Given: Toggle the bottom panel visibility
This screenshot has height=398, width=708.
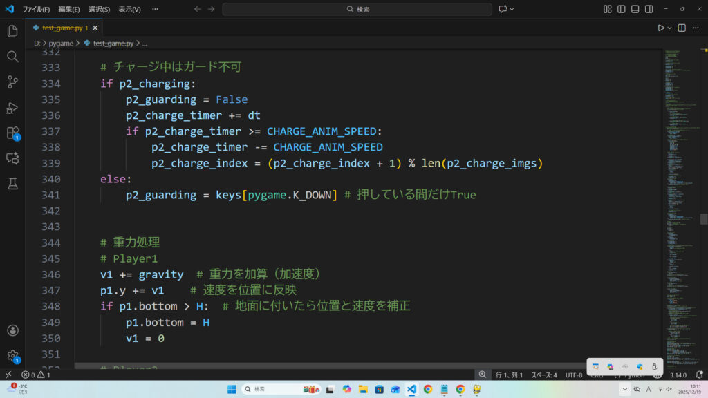Looking at the screenshot, I should [x=635, y=9].
